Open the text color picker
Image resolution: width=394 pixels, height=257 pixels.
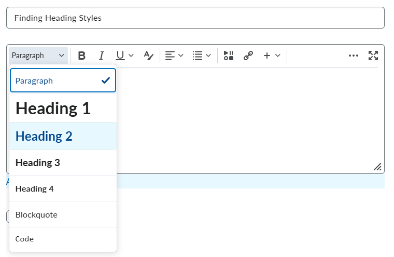click(x=149, y=56)
